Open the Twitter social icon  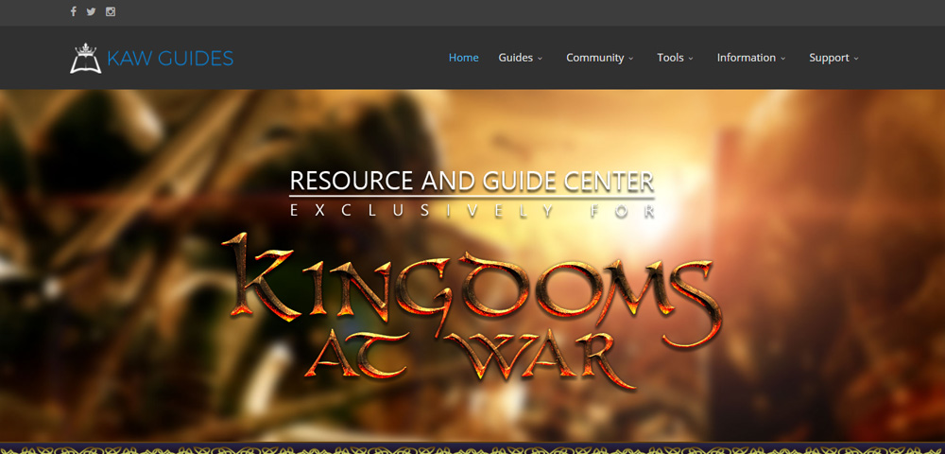pos(91,11)
